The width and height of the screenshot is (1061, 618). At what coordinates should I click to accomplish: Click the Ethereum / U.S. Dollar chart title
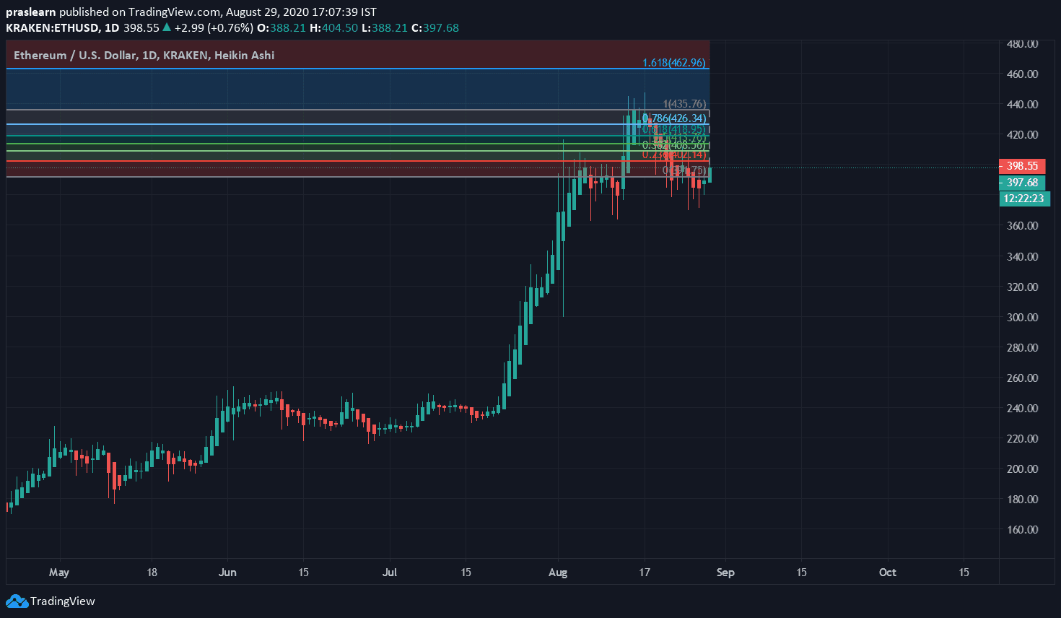pos(144,55)
